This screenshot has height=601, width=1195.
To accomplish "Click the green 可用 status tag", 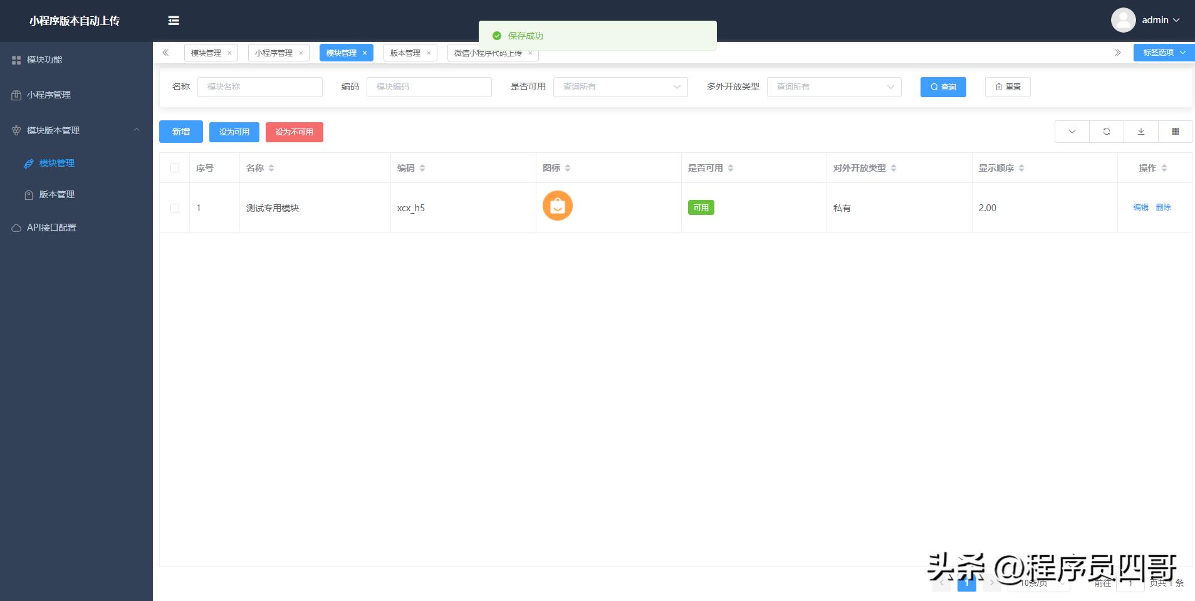I will click(x=701, y=207).
